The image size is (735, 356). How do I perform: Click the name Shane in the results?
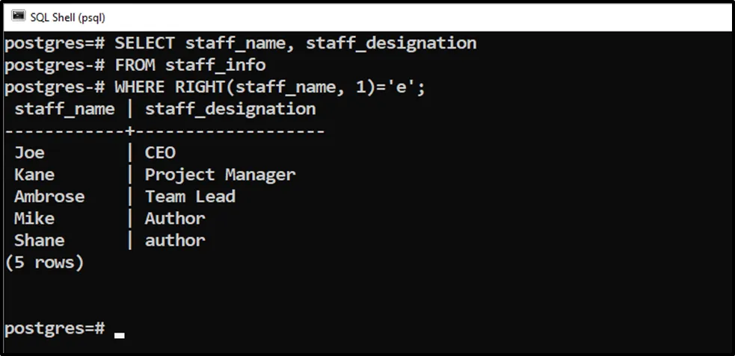coord(40,240)
